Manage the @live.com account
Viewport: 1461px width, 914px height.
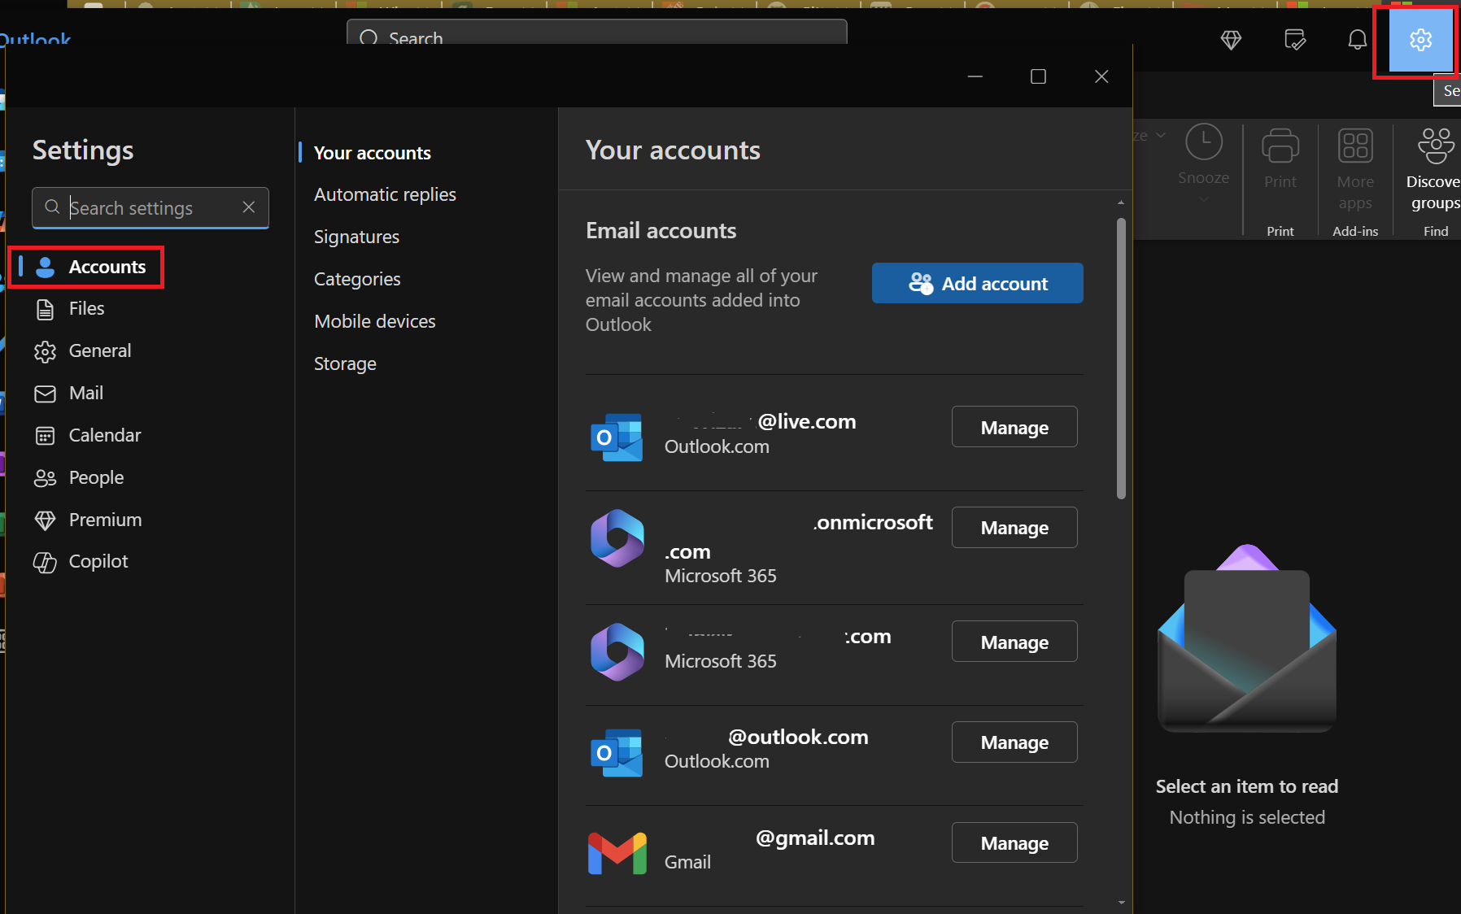click(1014, 427)
